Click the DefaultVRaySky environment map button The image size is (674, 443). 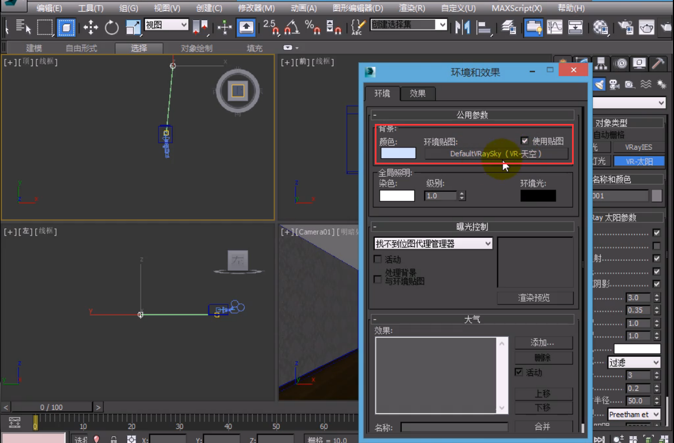click(x=496, y=154)
